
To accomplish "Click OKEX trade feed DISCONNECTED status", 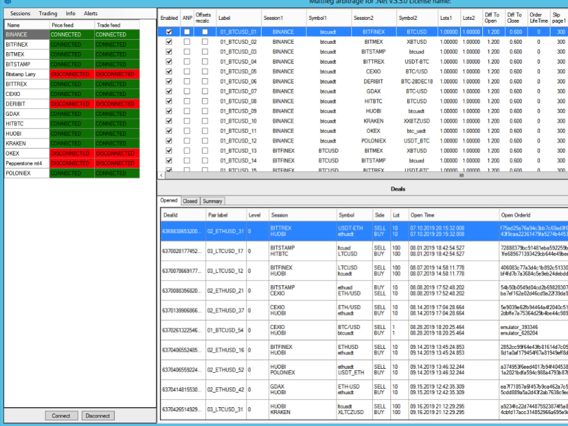I will click(116, 153).
